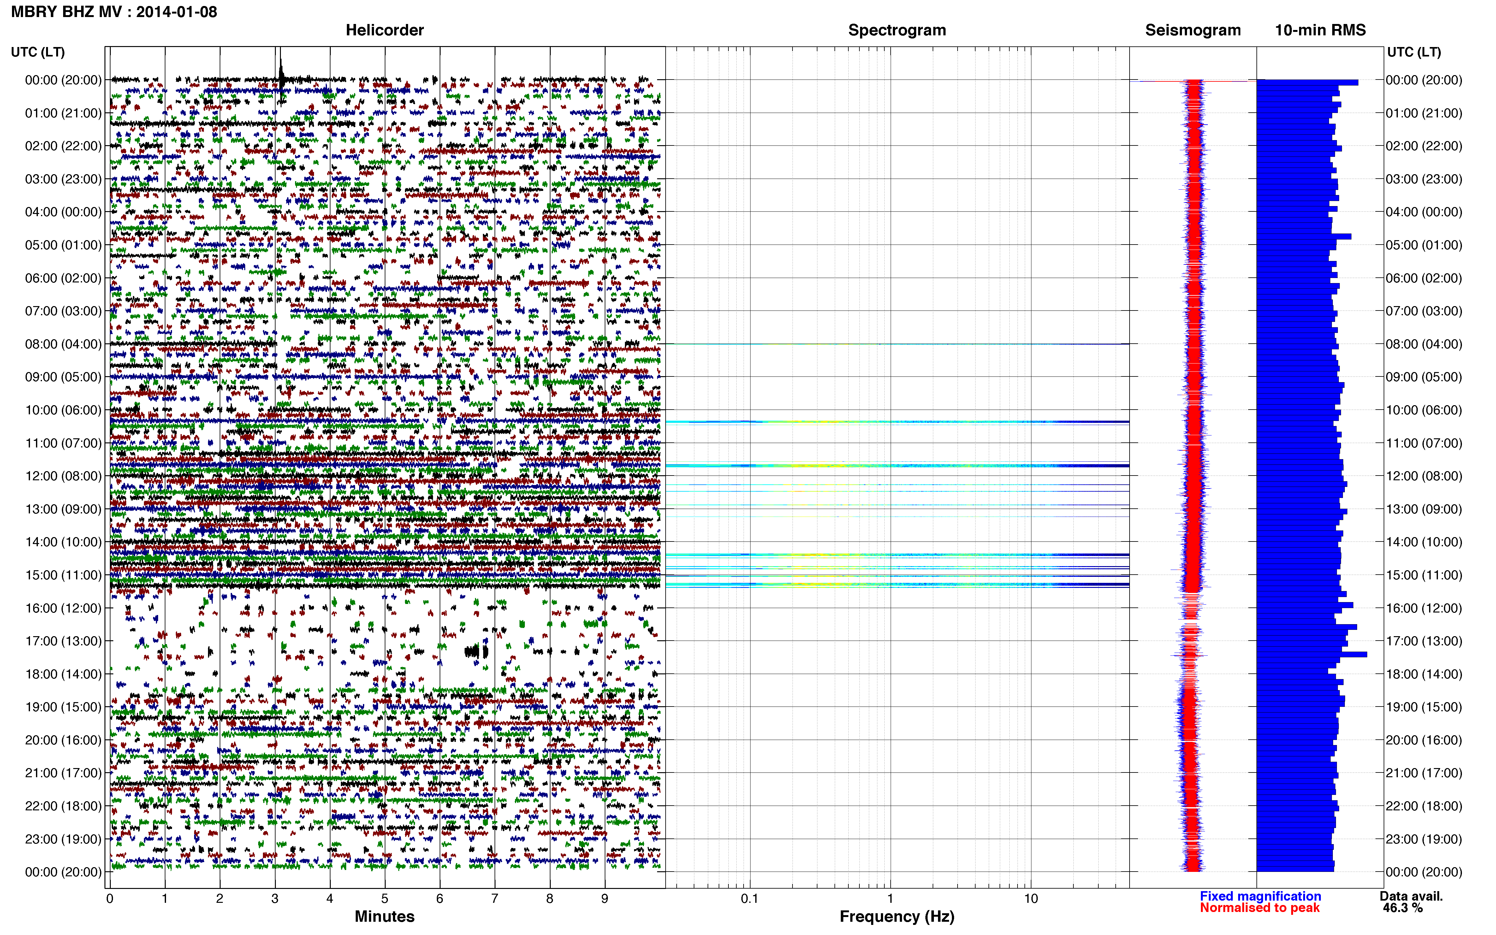Click right axis label "23:00 (19:00)"
Viewport: 1496px width, 935px height.
click(1424, 839)
